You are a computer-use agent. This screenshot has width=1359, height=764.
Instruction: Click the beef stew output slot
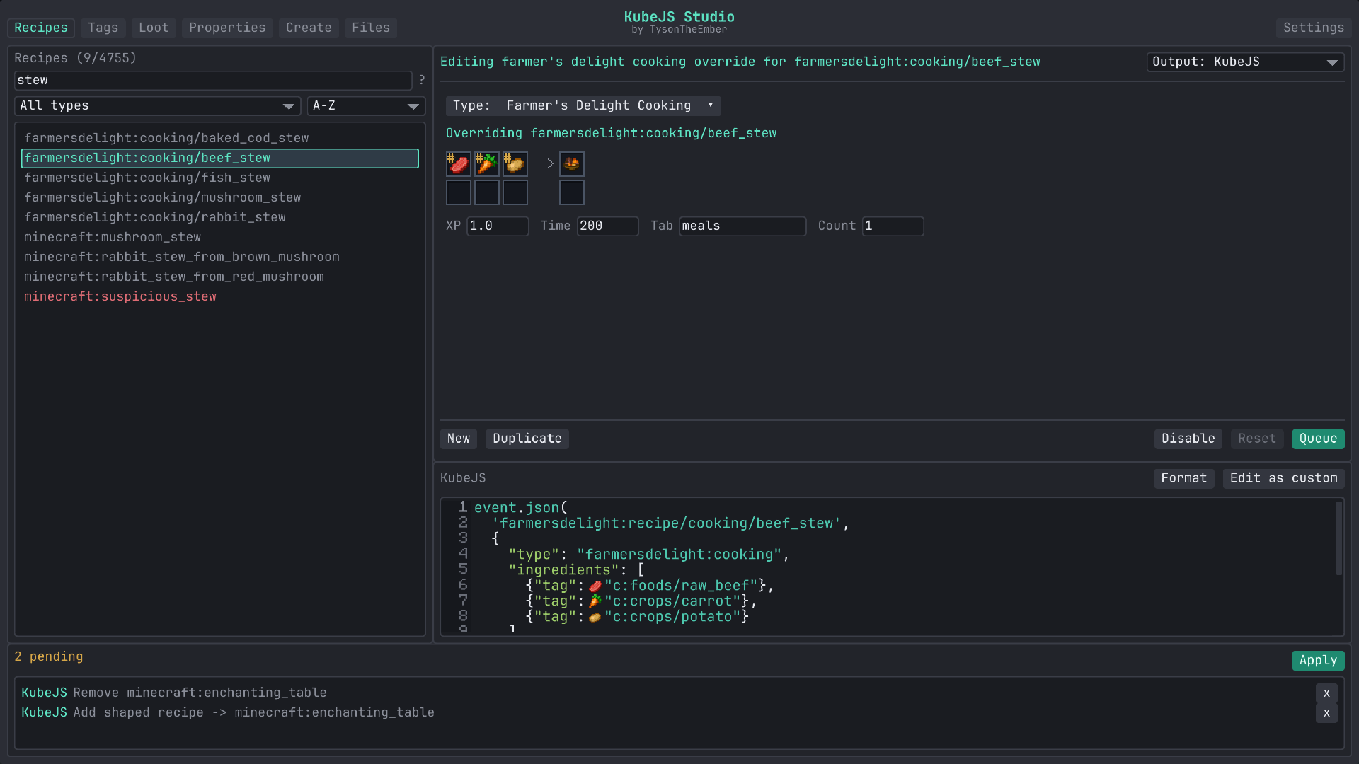point(572,164)
